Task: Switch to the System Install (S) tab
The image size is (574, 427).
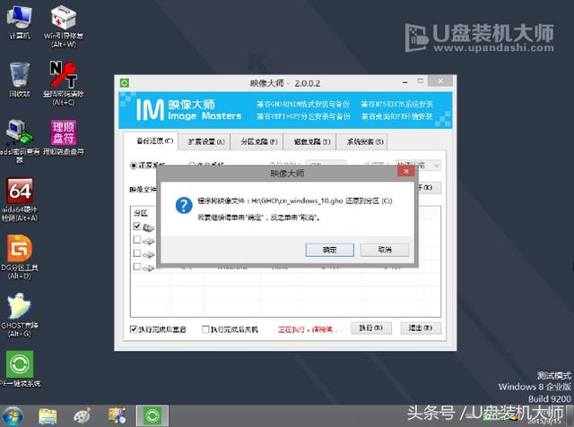Action: pos(361,141)
